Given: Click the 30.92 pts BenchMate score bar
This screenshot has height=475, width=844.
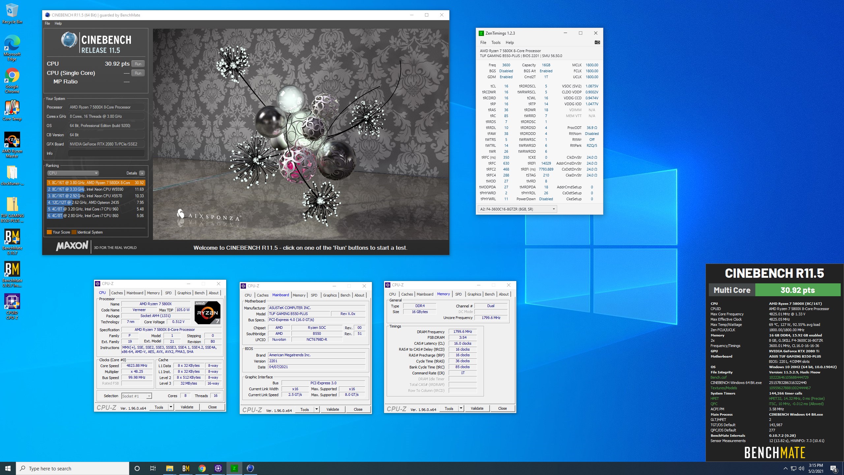Looking at the screenshot, I should [798, 290].
